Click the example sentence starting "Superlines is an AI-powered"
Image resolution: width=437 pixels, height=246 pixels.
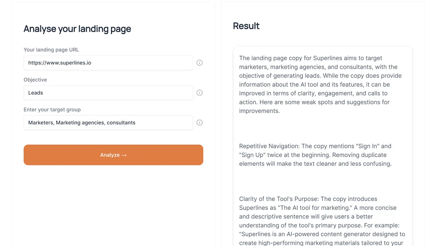(322, 238)
